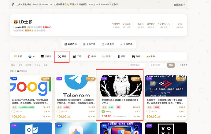Open the 小店集市 tab
The height and width of the screenshot is (134, 211).
[108, 44]
